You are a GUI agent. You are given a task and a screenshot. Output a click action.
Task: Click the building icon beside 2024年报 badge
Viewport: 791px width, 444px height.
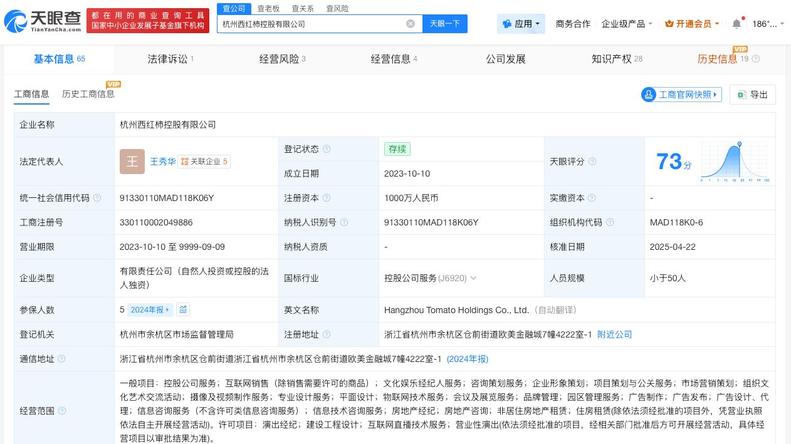(x=183, y=309)
